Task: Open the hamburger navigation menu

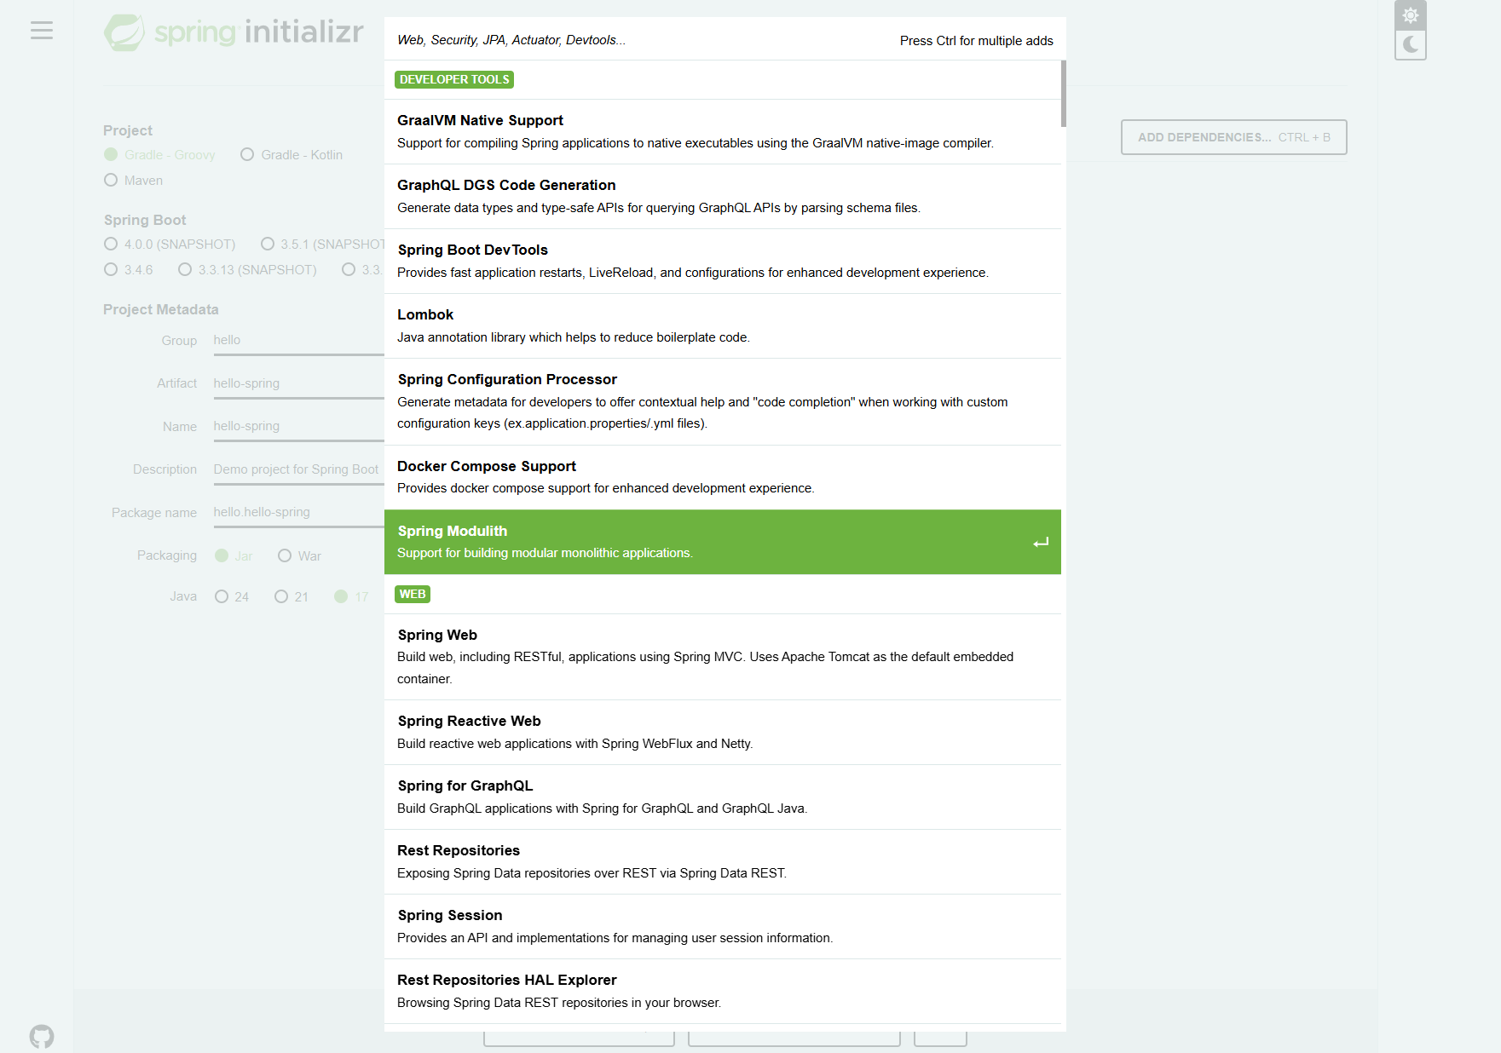Action: (41, 31)
